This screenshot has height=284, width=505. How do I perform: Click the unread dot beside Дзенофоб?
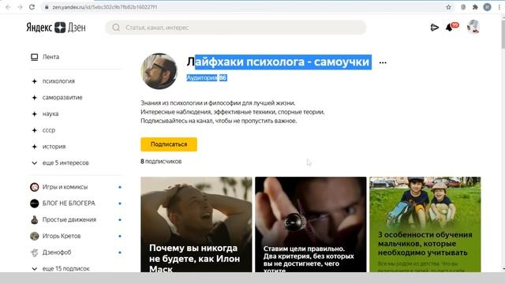pos(120,252)
